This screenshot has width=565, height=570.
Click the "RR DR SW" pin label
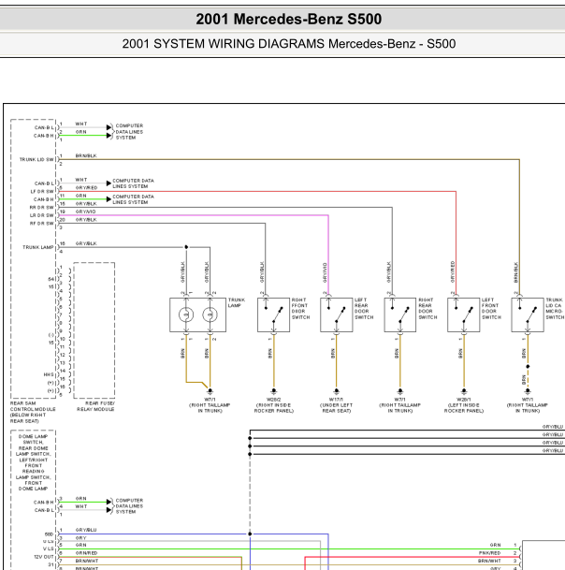41,208
